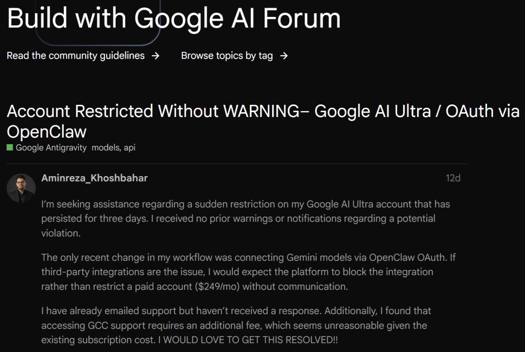Click the divider line above the post

(237, 164)
